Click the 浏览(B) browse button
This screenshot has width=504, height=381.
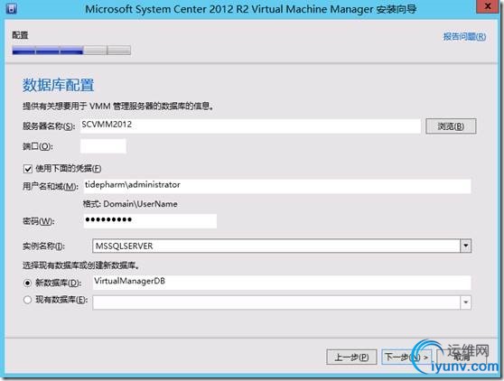(x=451, y=125)
